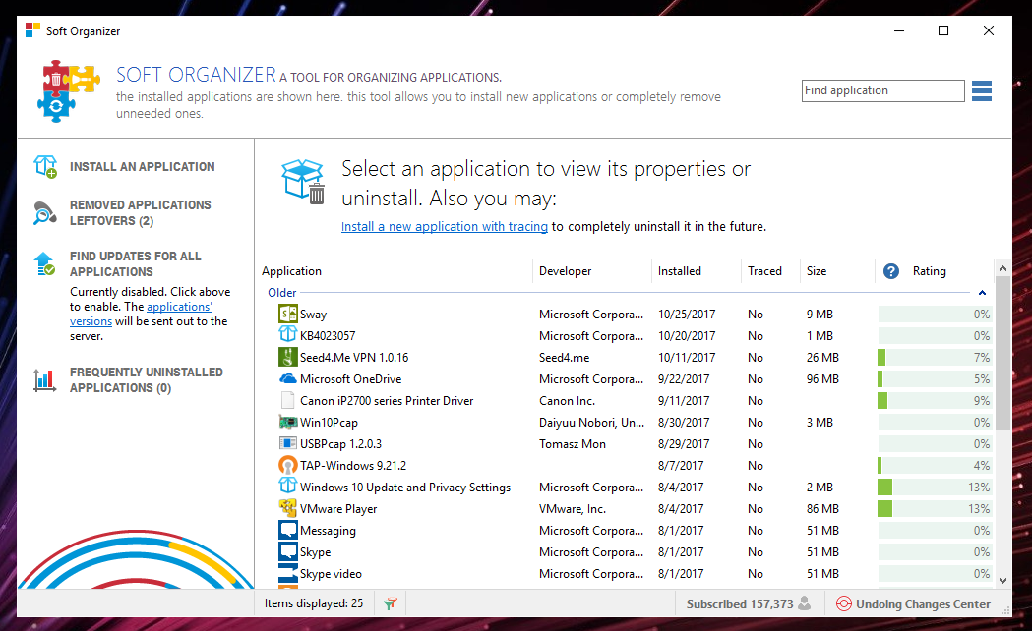Select Microsoft OneDrive in the list
The height and width of the screenshot is (631, 1032).
pyautogui.click(x=351, y=379)
